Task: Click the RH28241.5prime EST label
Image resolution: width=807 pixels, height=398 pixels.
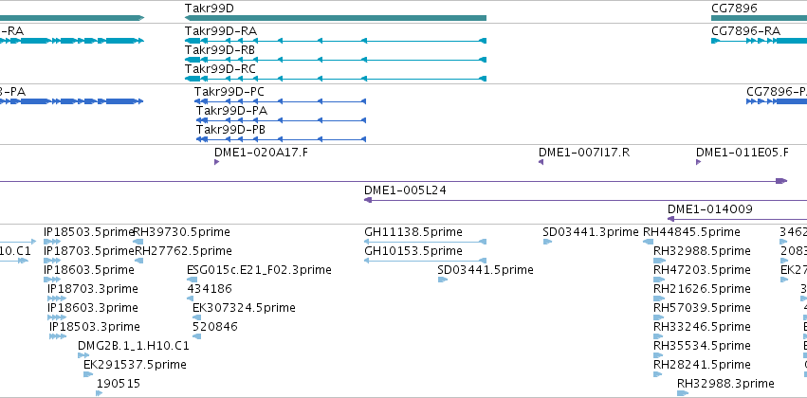Action: [702, 365]
